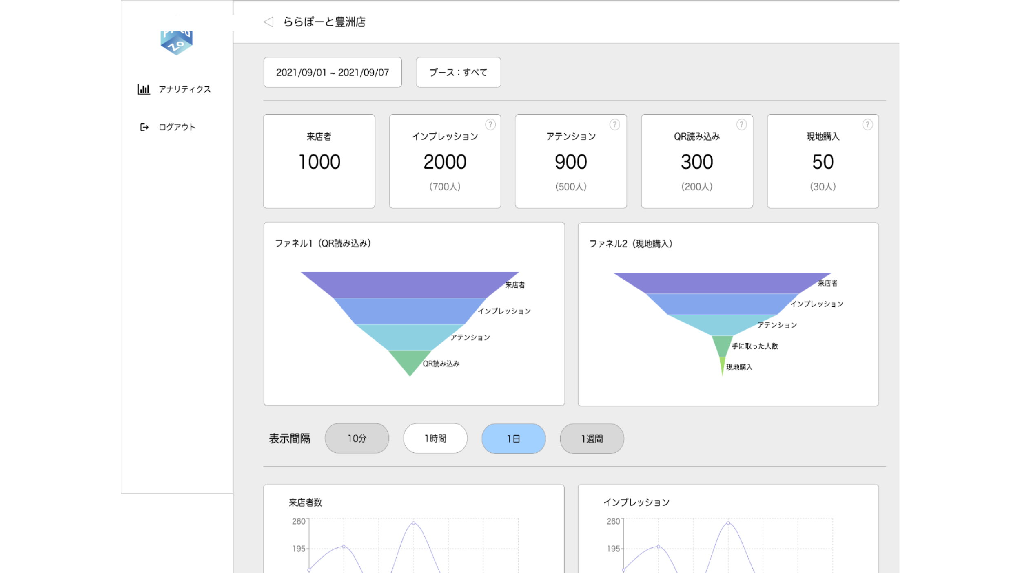The height and width of the screenshot is (573, 1020).
Task: Open the アナリティクス menu item
Action: pyautogui.click(x=184, y=89)
